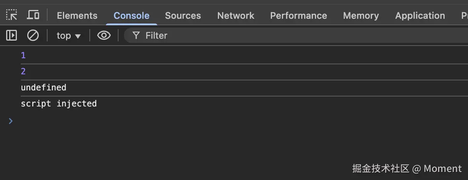The width and height of the screenshot is (468, 180).
Task: Click the 'script injected' log message
Action: [59, 104]
